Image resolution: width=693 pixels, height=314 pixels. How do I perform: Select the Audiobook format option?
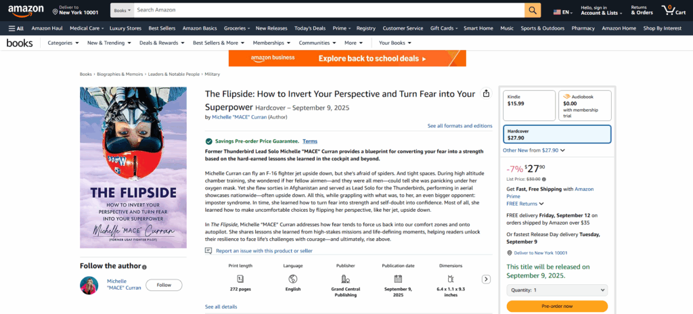[x=585, y=104]
